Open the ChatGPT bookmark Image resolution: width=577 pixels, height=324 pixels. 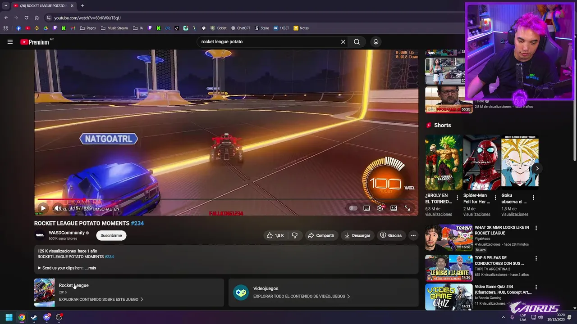[x=241, y=28]
